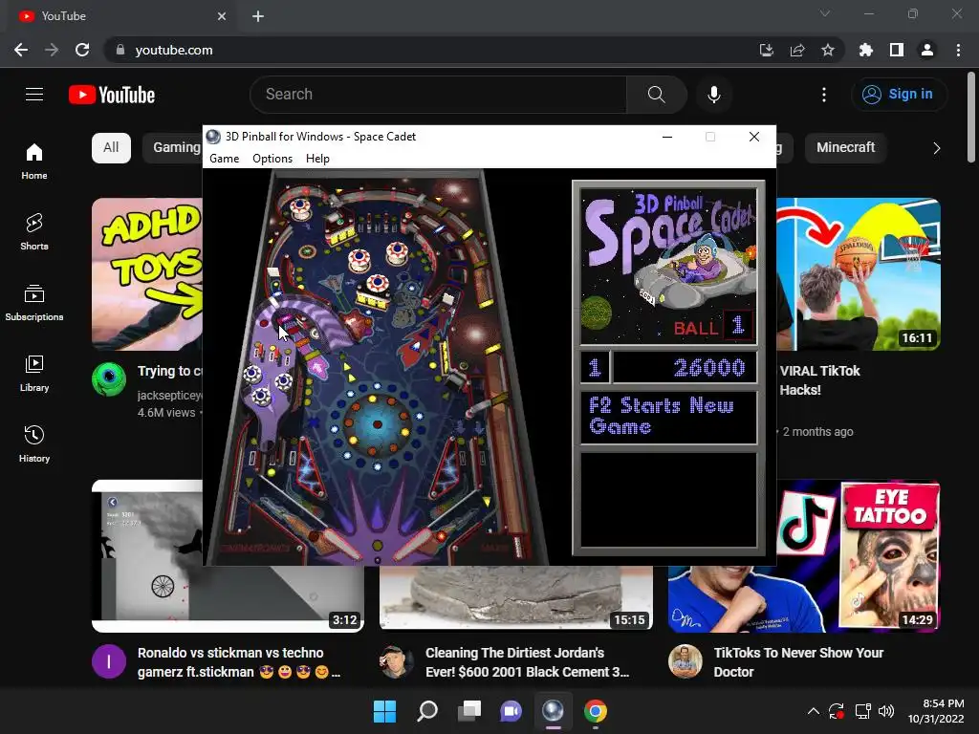Bookmark this page with star icon
Viewport: 979px width, 734px height.
click(827, 50)
